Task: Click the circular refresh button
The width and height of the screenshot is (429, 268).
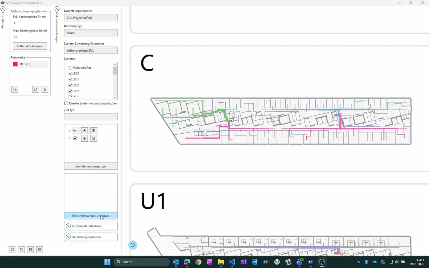Action: [132, 245]
